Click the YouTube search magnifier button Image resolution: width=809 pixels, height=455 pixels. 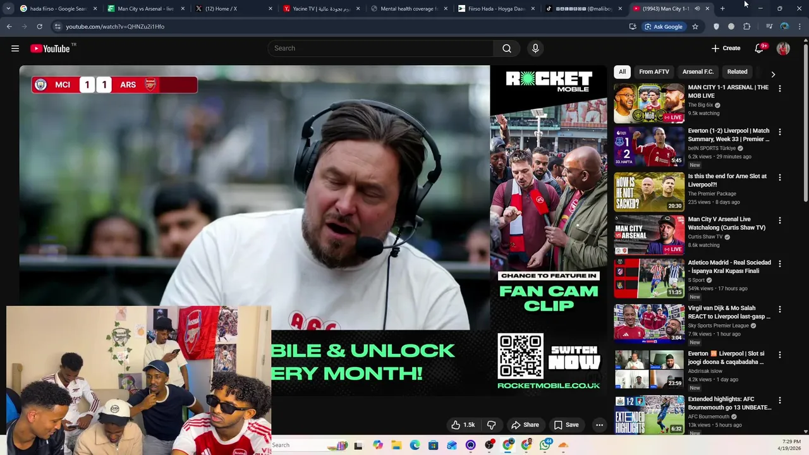click(x=507, y=49)
